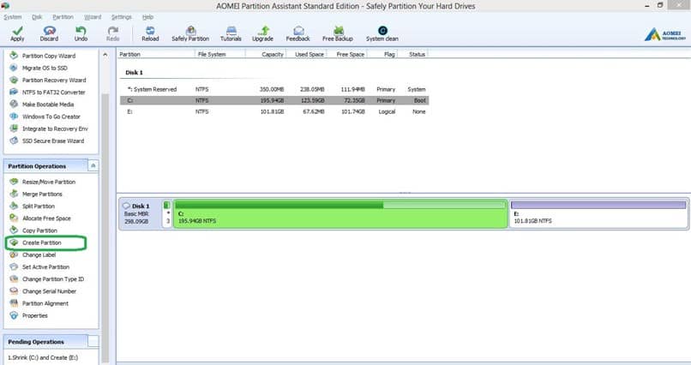This screenshot has width=691, height=365.
Task: Launch the System clean tool
Action: (382, 33)
